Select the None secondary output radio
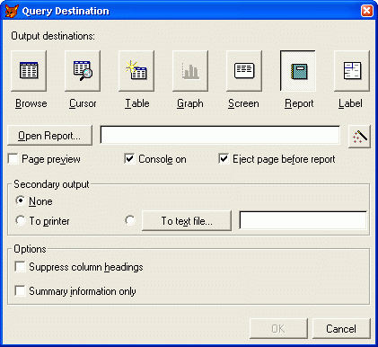 [x=21, y=200]
